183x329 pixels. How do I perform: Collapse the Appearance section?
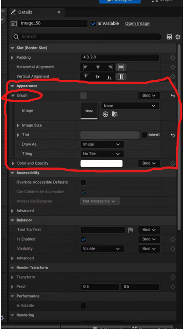[x=12, y=86]
